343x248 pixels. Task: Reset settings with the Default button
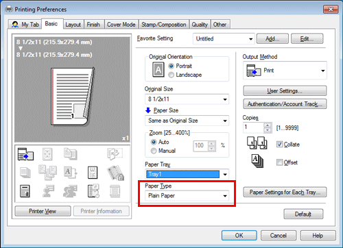[x=303, y=214]
